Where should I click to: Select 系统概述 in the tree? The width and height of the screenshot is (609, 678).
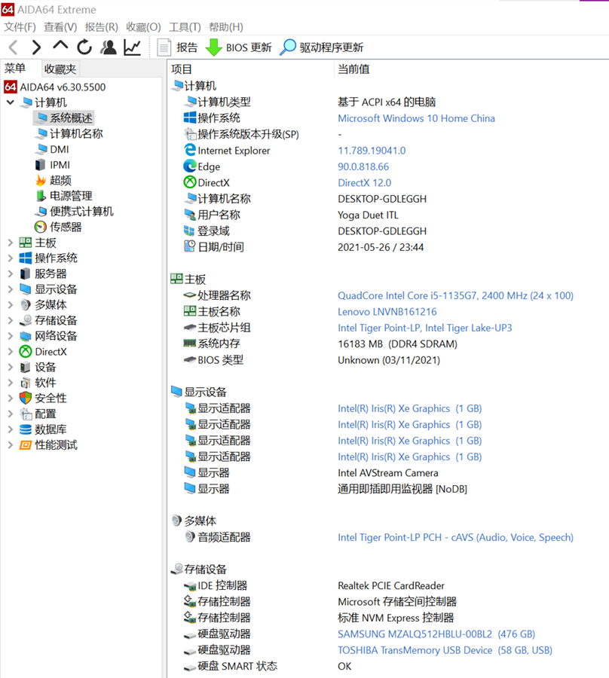[x=63, y=118]
